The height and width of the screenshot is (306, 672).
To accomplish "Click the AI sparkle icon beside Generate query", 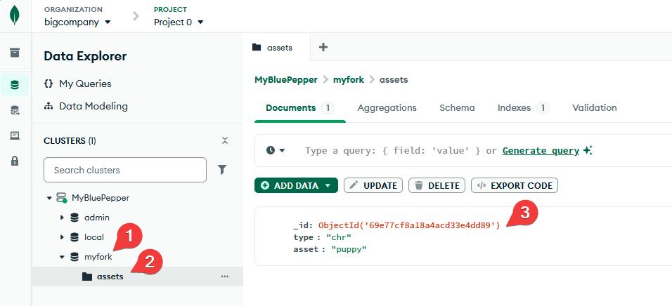I will (588, 150).
